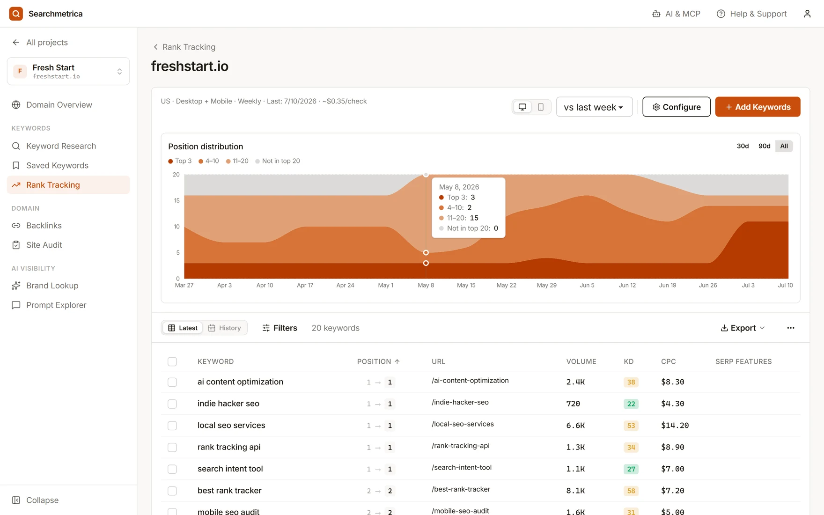
Task: Open Brand Lookup in the sidebar
Action: click(68, 286)
